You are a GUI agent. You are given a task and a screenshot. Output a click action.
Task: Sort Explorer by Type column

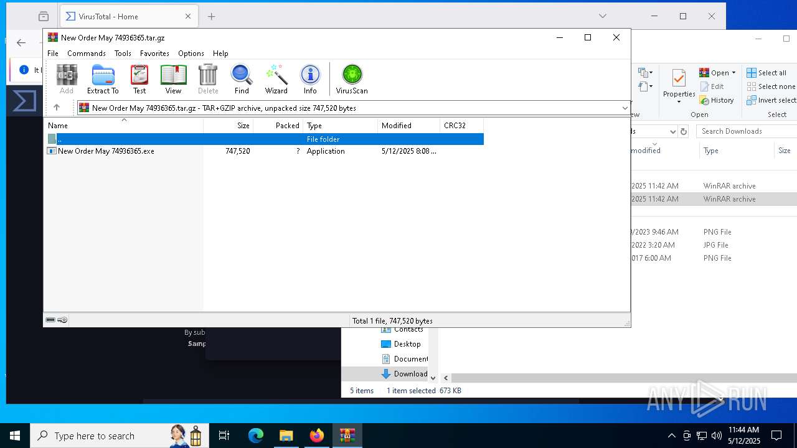click(737, 151)
